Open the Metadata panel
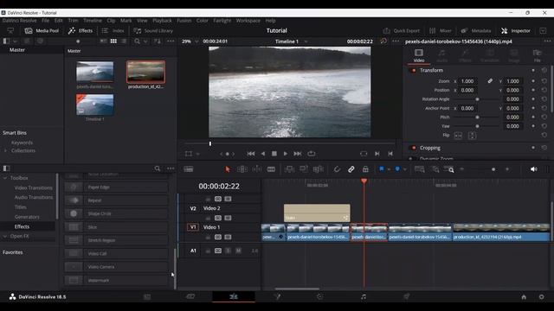Image resolution: width=554 pixels, height=311 pixels. (476, 31)
